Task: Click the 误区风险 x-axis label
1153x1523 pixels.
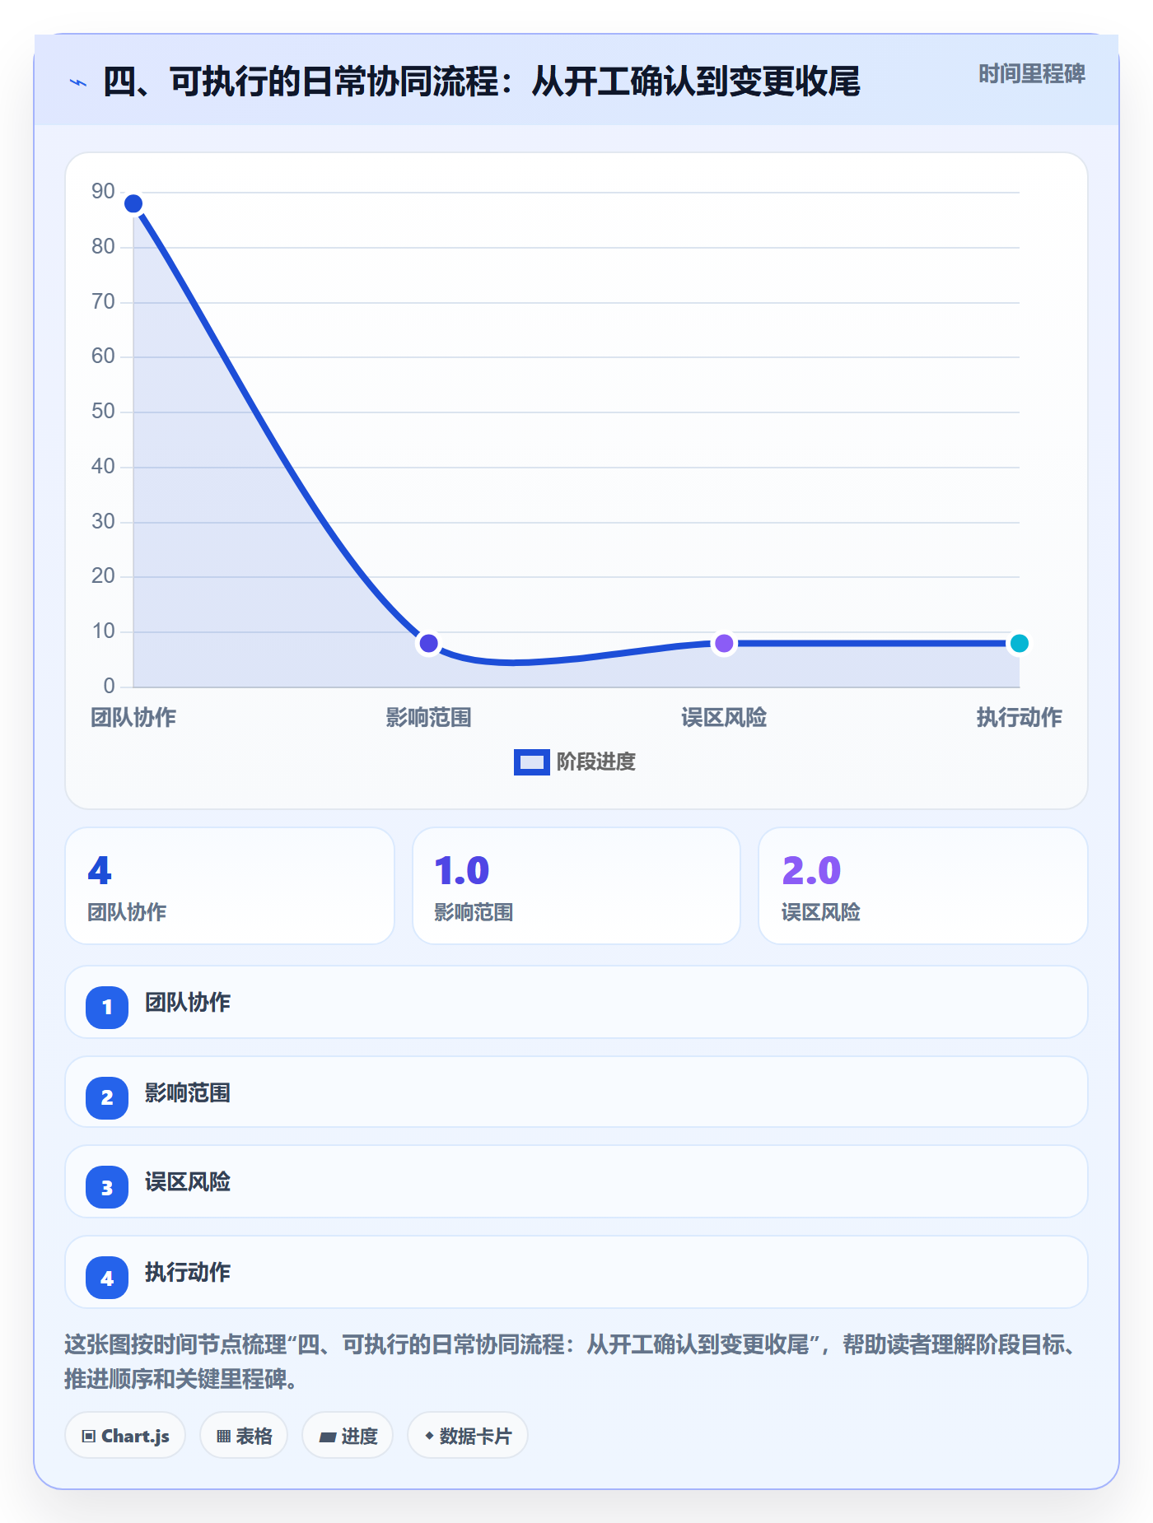Action: click(x=724, y=717)
